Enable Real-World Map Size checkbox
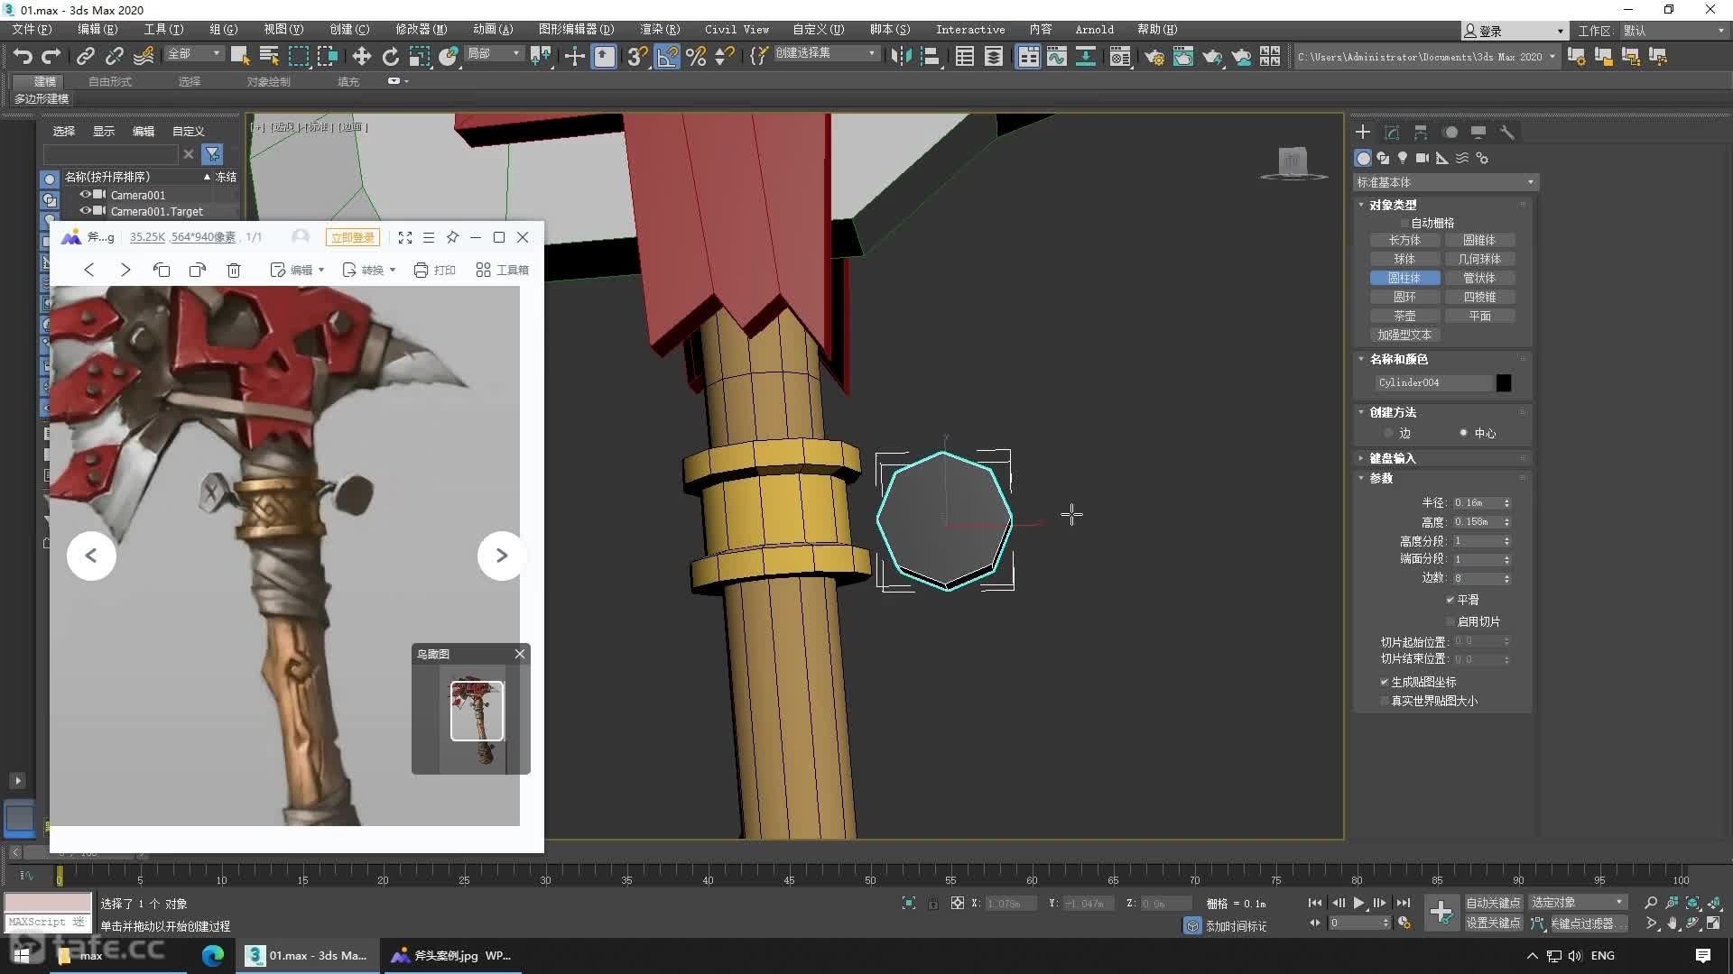 (x=1384, y=701)
